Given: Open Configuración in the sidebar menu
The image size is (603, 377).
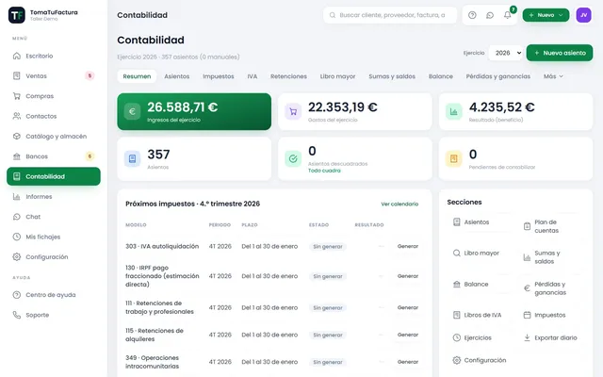Looking at the screenshot, I should (54, 256).
